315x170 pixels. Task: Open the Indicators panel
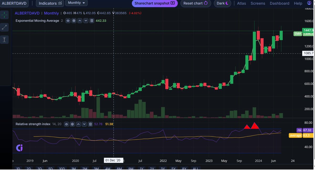pos(50,3)
